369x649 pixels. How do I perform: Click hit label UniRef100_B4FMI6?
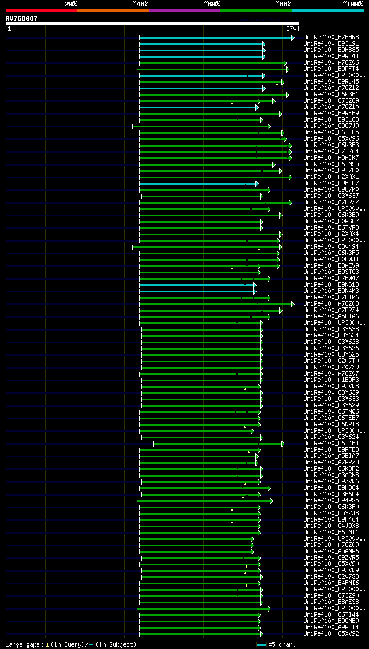click(x=331, y=583)
